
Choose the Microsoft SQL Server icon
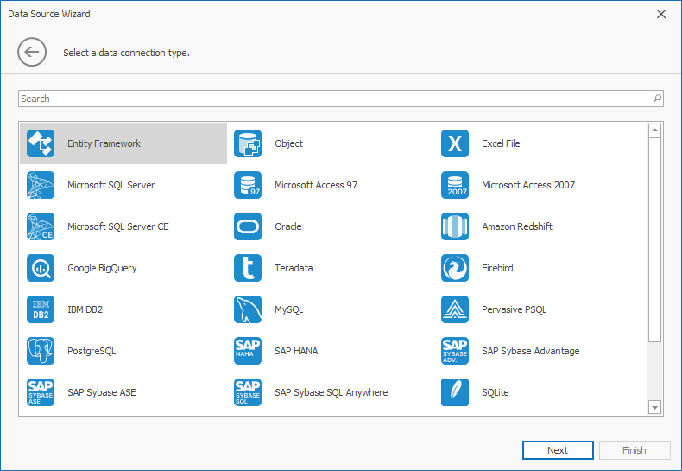[x=41, y=185]
